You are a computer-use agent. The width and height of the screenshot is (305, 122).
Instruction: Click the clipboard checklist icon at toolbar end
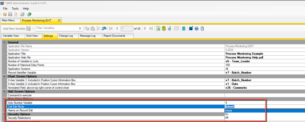[202, 29]
